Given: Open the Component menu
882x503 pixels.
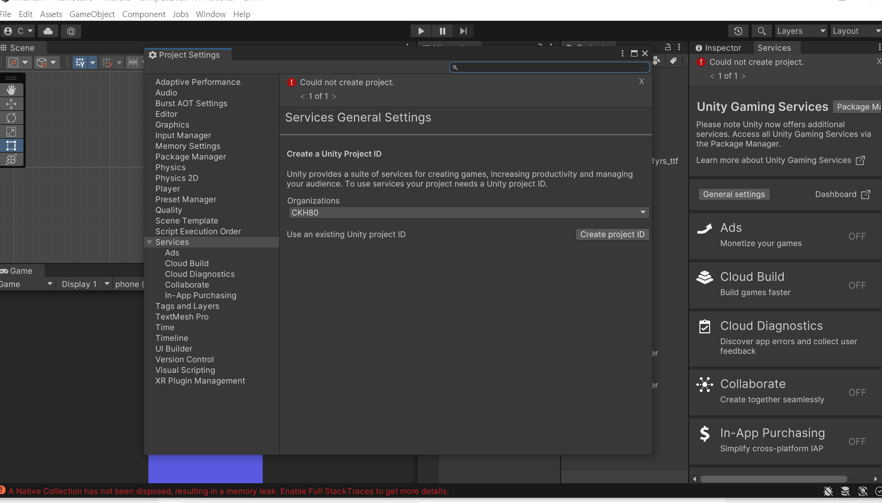Looking at the screenshot, I should coord(144,14).
